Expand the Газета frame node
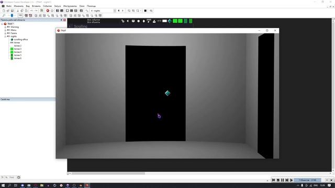The height and width of the screenshot is (188, 335). [x=5, y=33]
